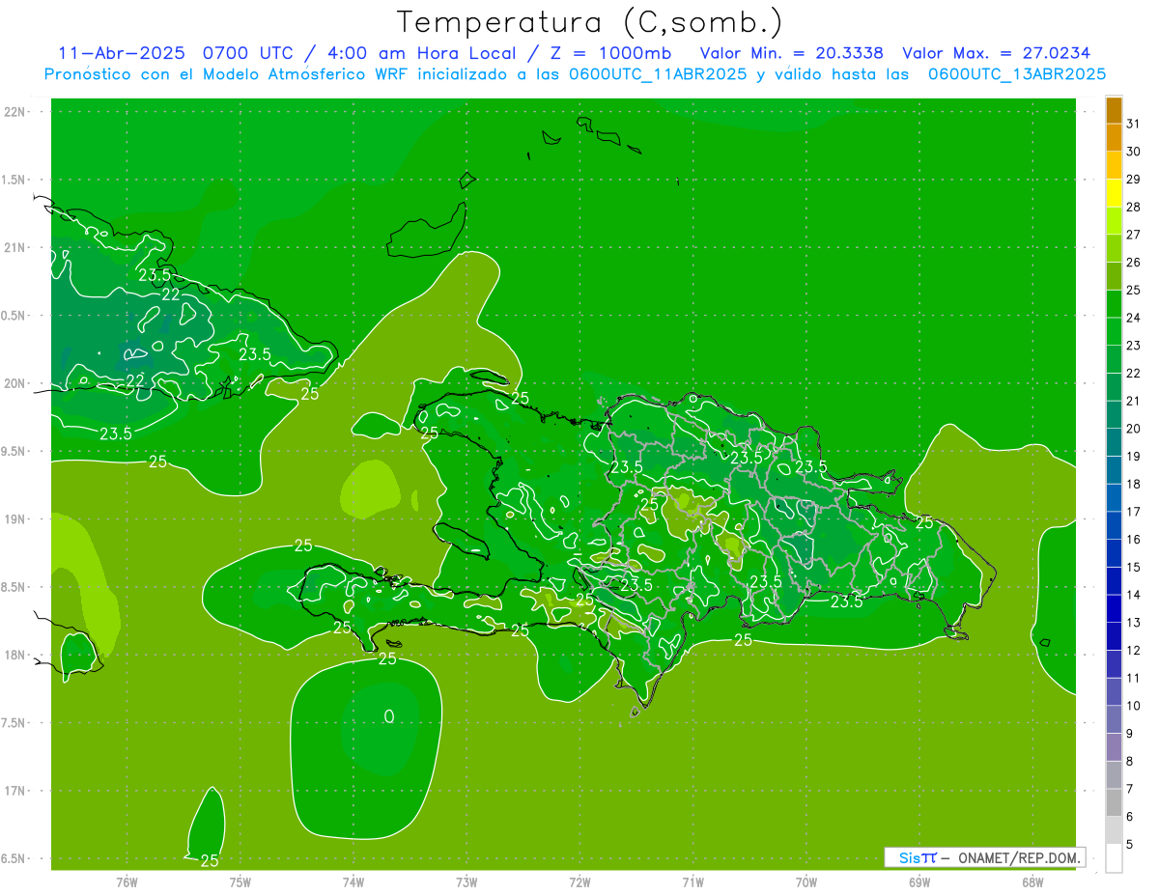Viewport: 1159px width, 895px height.
Task: Select the '12' color scale label
Action: pyautogui.click(x=1134, y=651)
